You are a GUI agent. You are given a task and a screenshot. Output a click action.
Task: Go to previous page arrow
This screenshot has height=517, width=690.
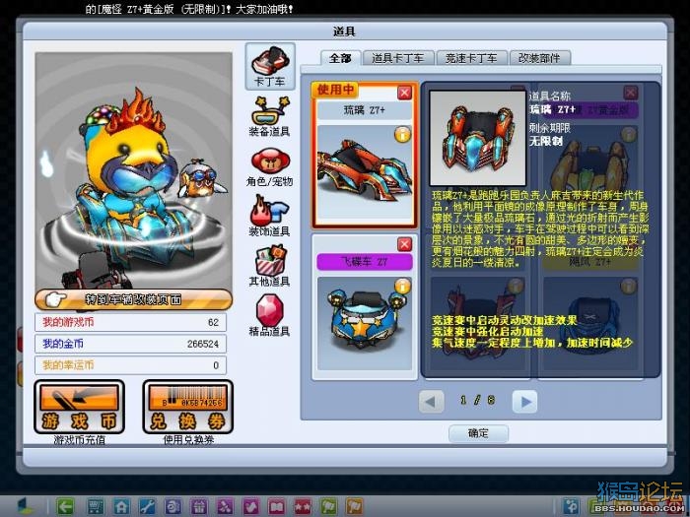click(431, 402)
